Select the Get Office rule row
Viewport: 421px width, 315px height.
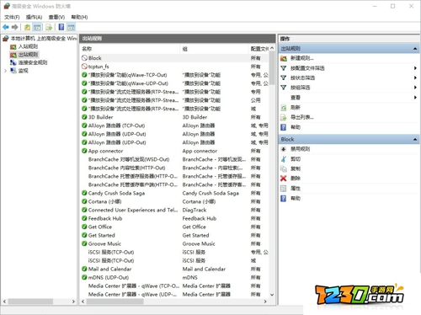point(174,227)
